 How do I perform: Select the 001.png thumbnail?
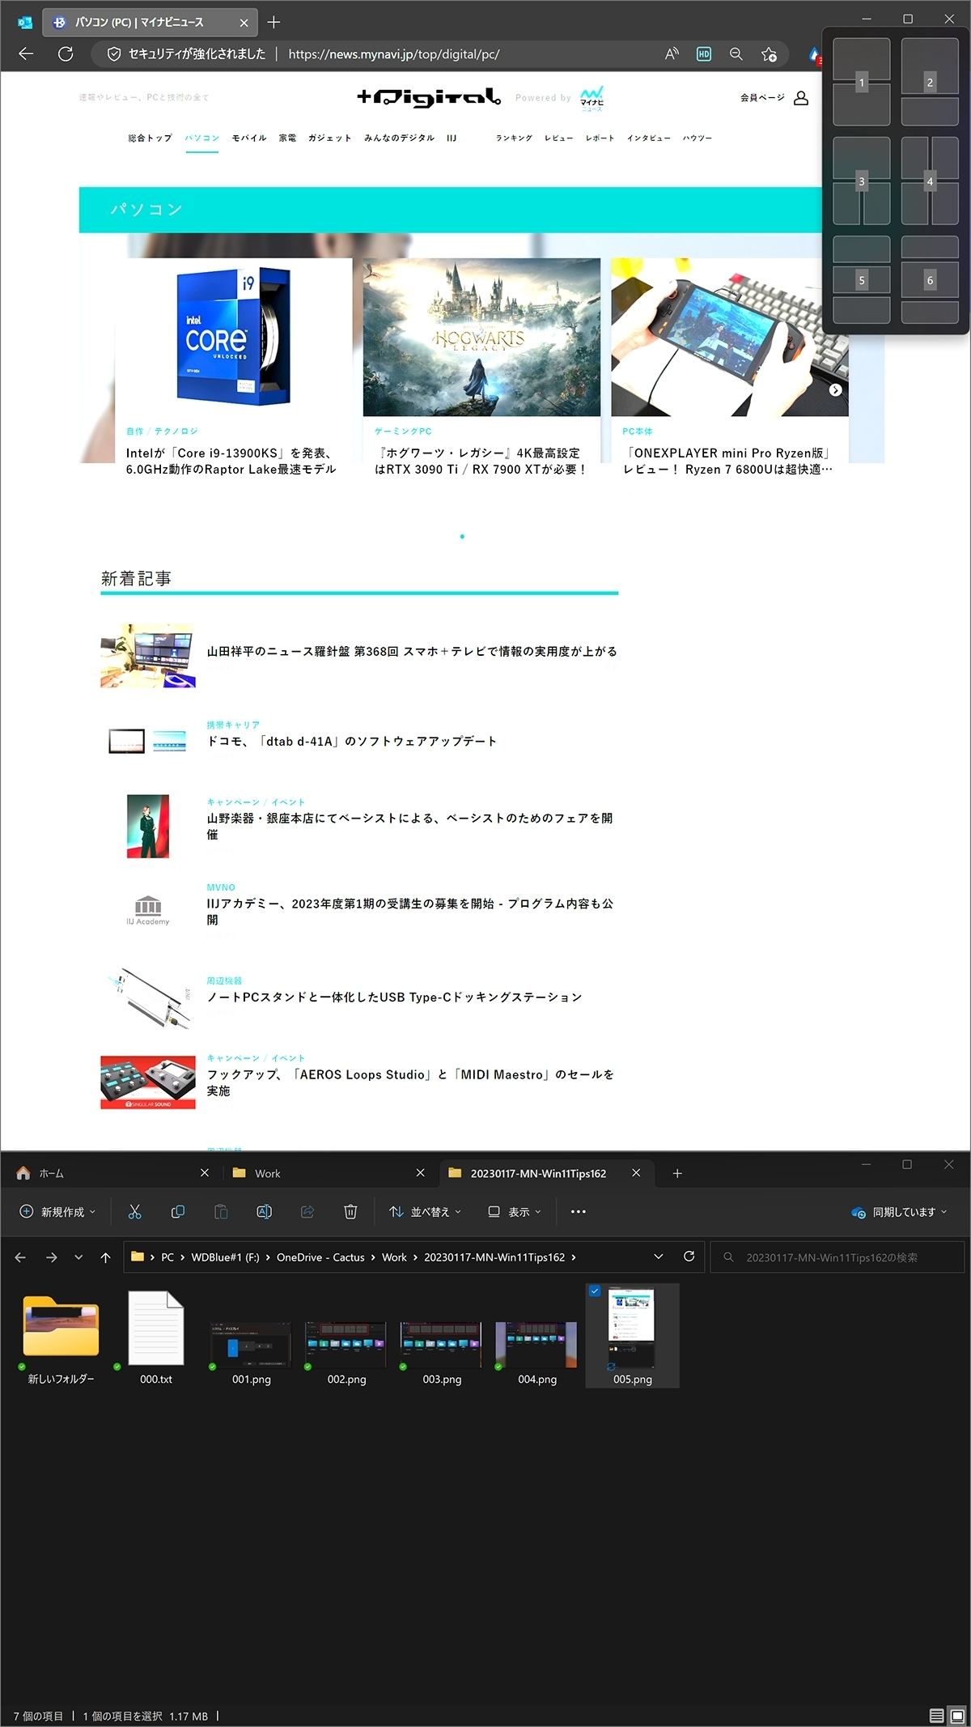click(x=251, y=1344)
